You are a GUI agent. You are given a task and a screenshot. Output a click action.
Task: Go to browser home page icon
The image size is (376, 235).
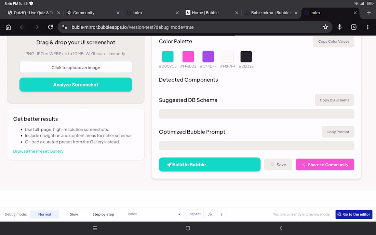(8, 27)
